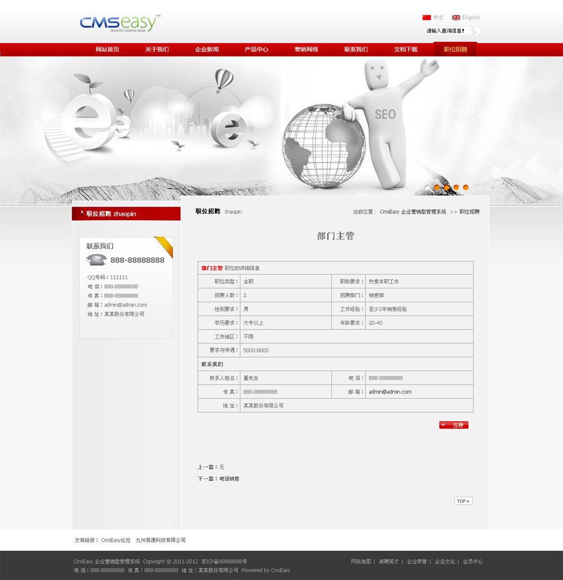Screen dimensions: 563x580
Task: Click the search magnifier icon
Action: tap(474, 31)
